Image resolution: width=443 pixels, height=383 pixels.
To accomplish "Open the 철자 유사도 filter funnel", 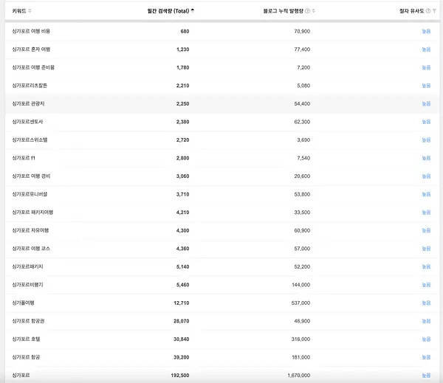I will 434,11.
